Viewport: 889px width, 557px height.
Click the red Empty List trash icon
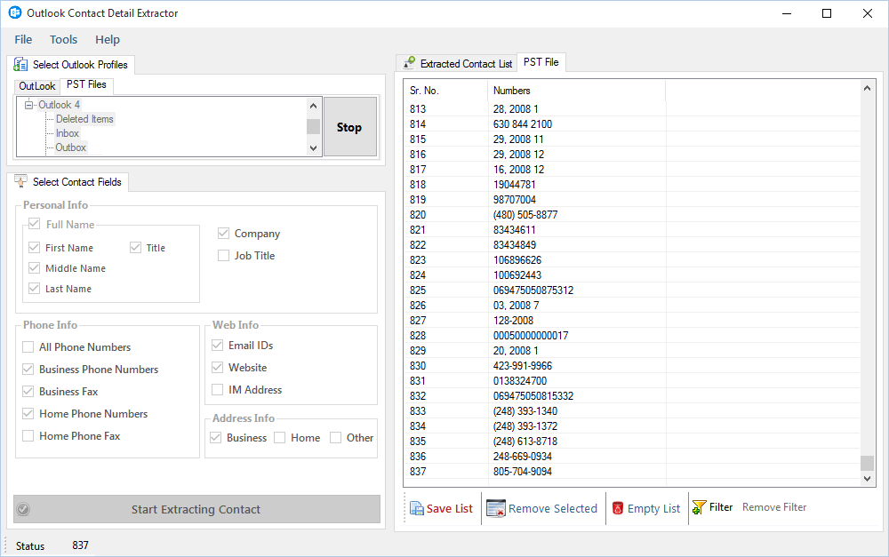(x=618, y=508)
